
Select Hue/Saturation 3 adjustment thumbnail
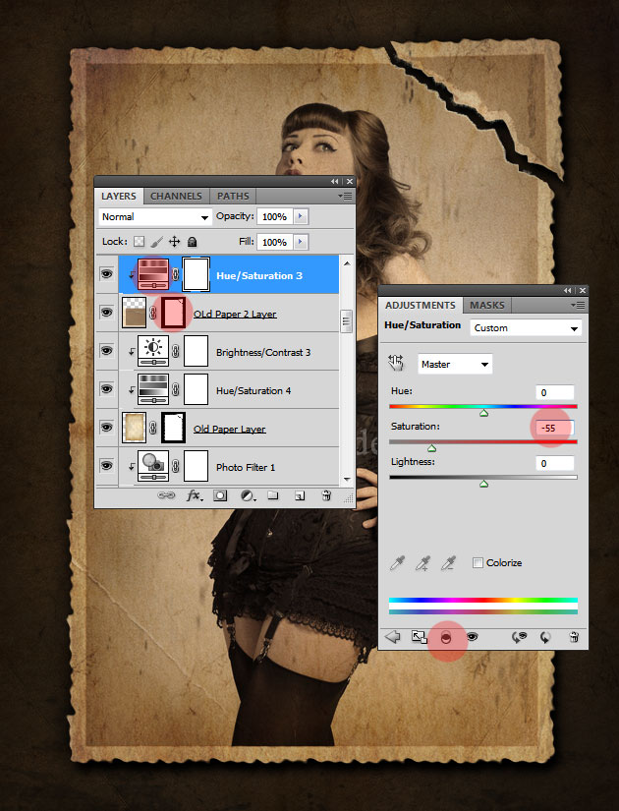pos(153,274)
